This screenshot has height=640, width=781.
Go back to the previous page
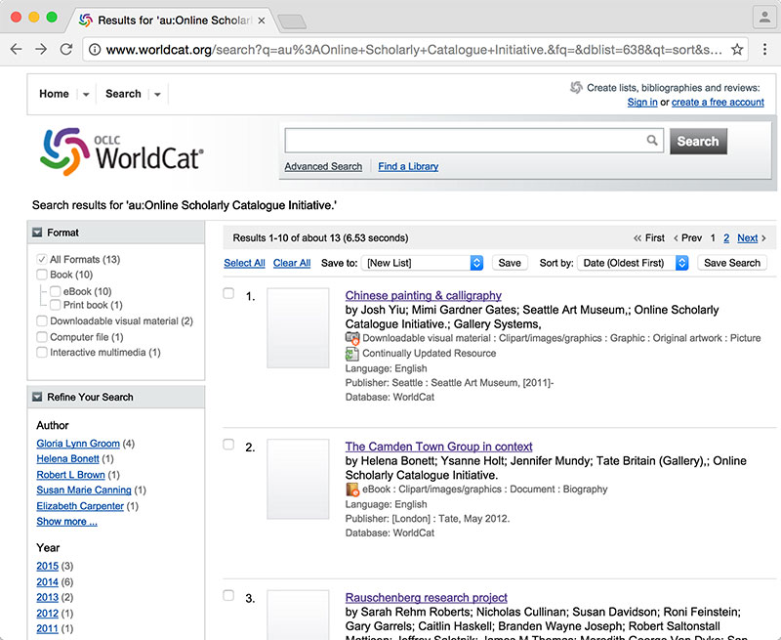(16, 50)
